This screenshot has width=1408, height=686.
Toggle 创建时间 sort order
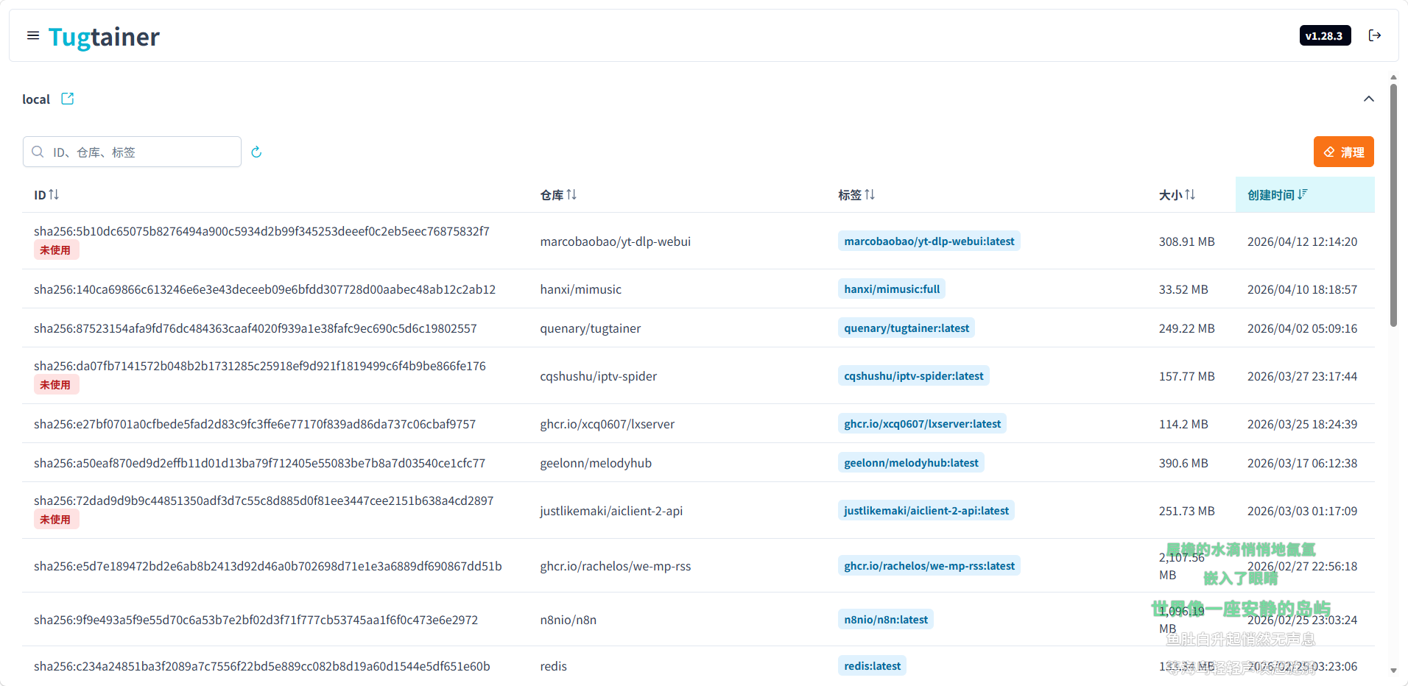[x=1278, y=195]
